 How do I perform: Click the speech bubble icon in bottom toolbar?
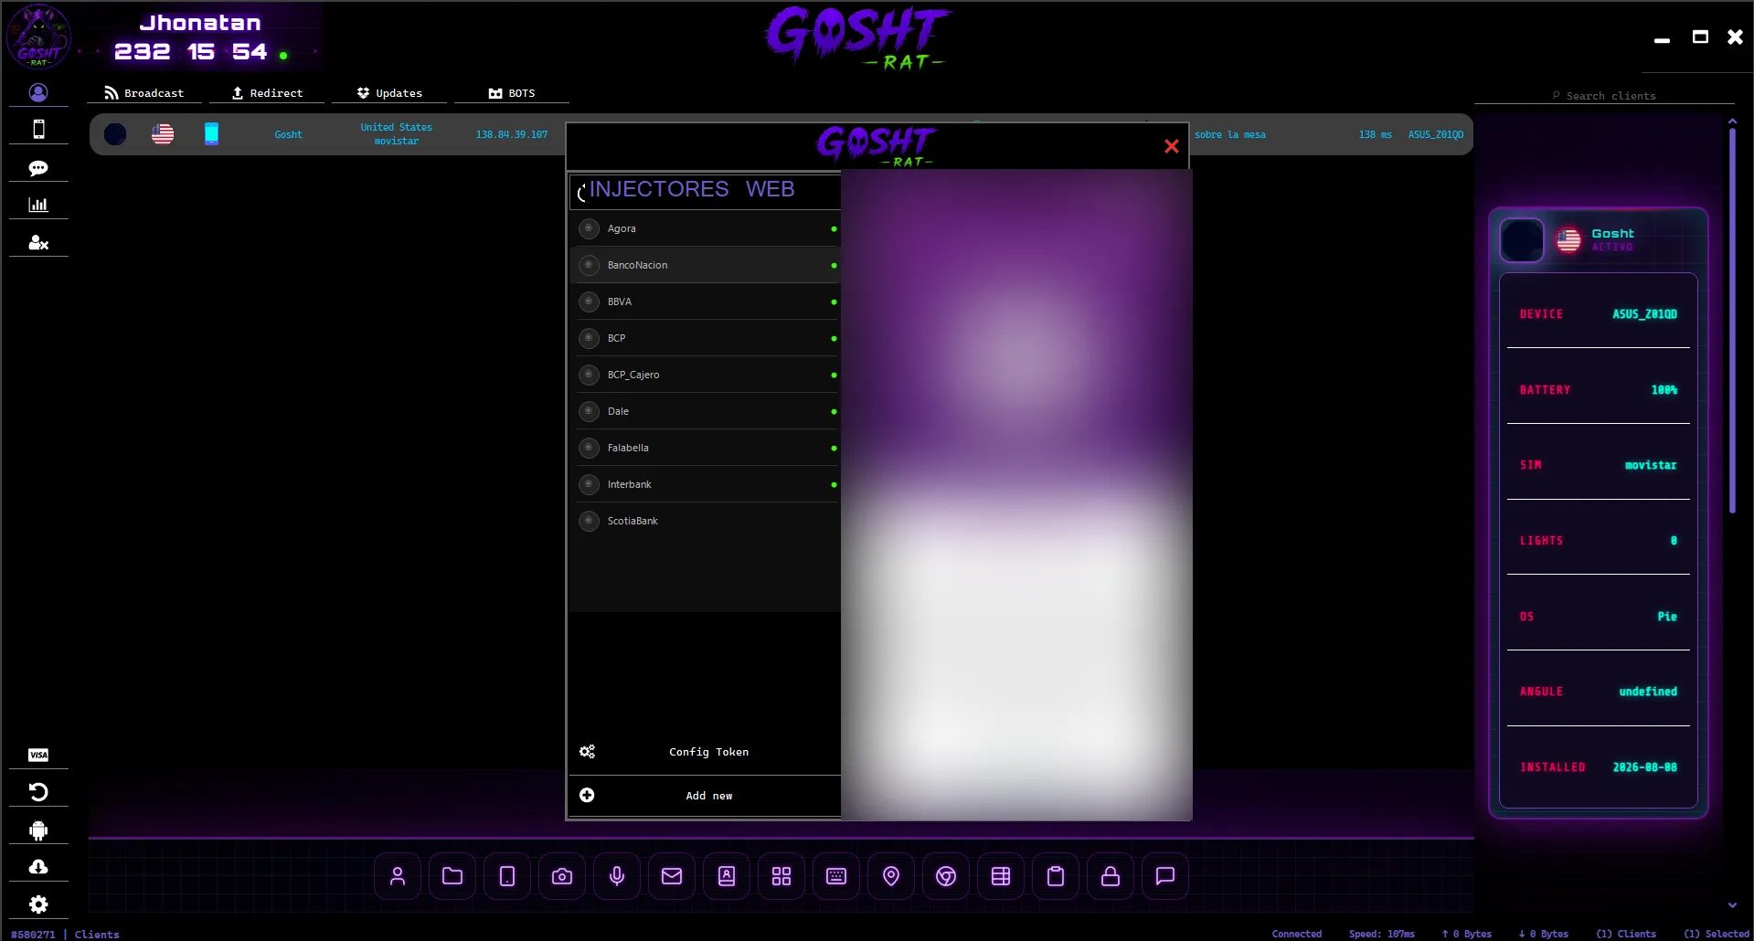pos(1165,876)
